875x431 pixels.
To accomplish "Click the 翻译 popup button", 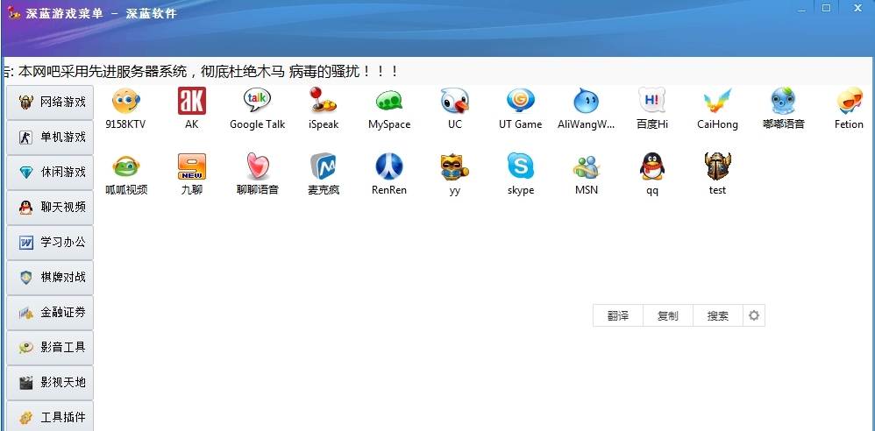I will tap(618, 315).
